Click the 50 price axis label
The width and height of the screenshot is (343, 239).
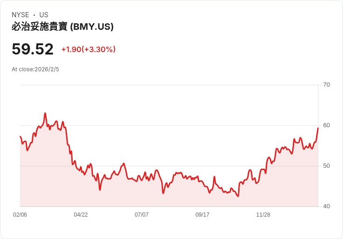tap(326, 166)
